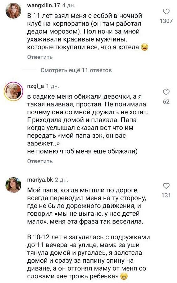Open the wangxilin.17 profile avatar
Viewport: 177px width, 283px height.
pyautogui.click(x=13, y=11)
